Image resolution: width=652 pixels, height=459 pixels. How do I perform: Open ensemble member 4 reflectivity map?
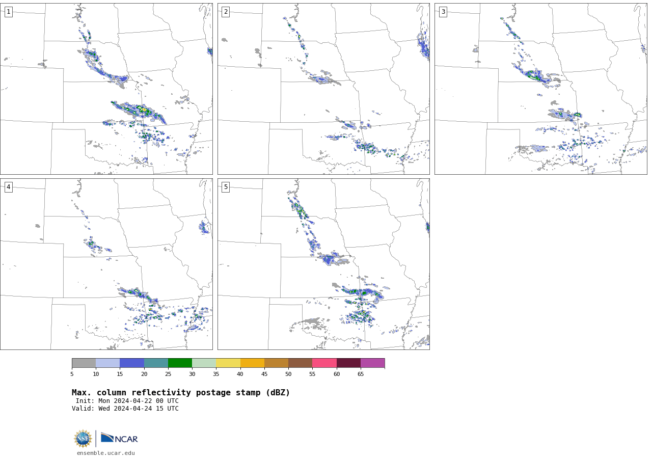tap(106, 264)
